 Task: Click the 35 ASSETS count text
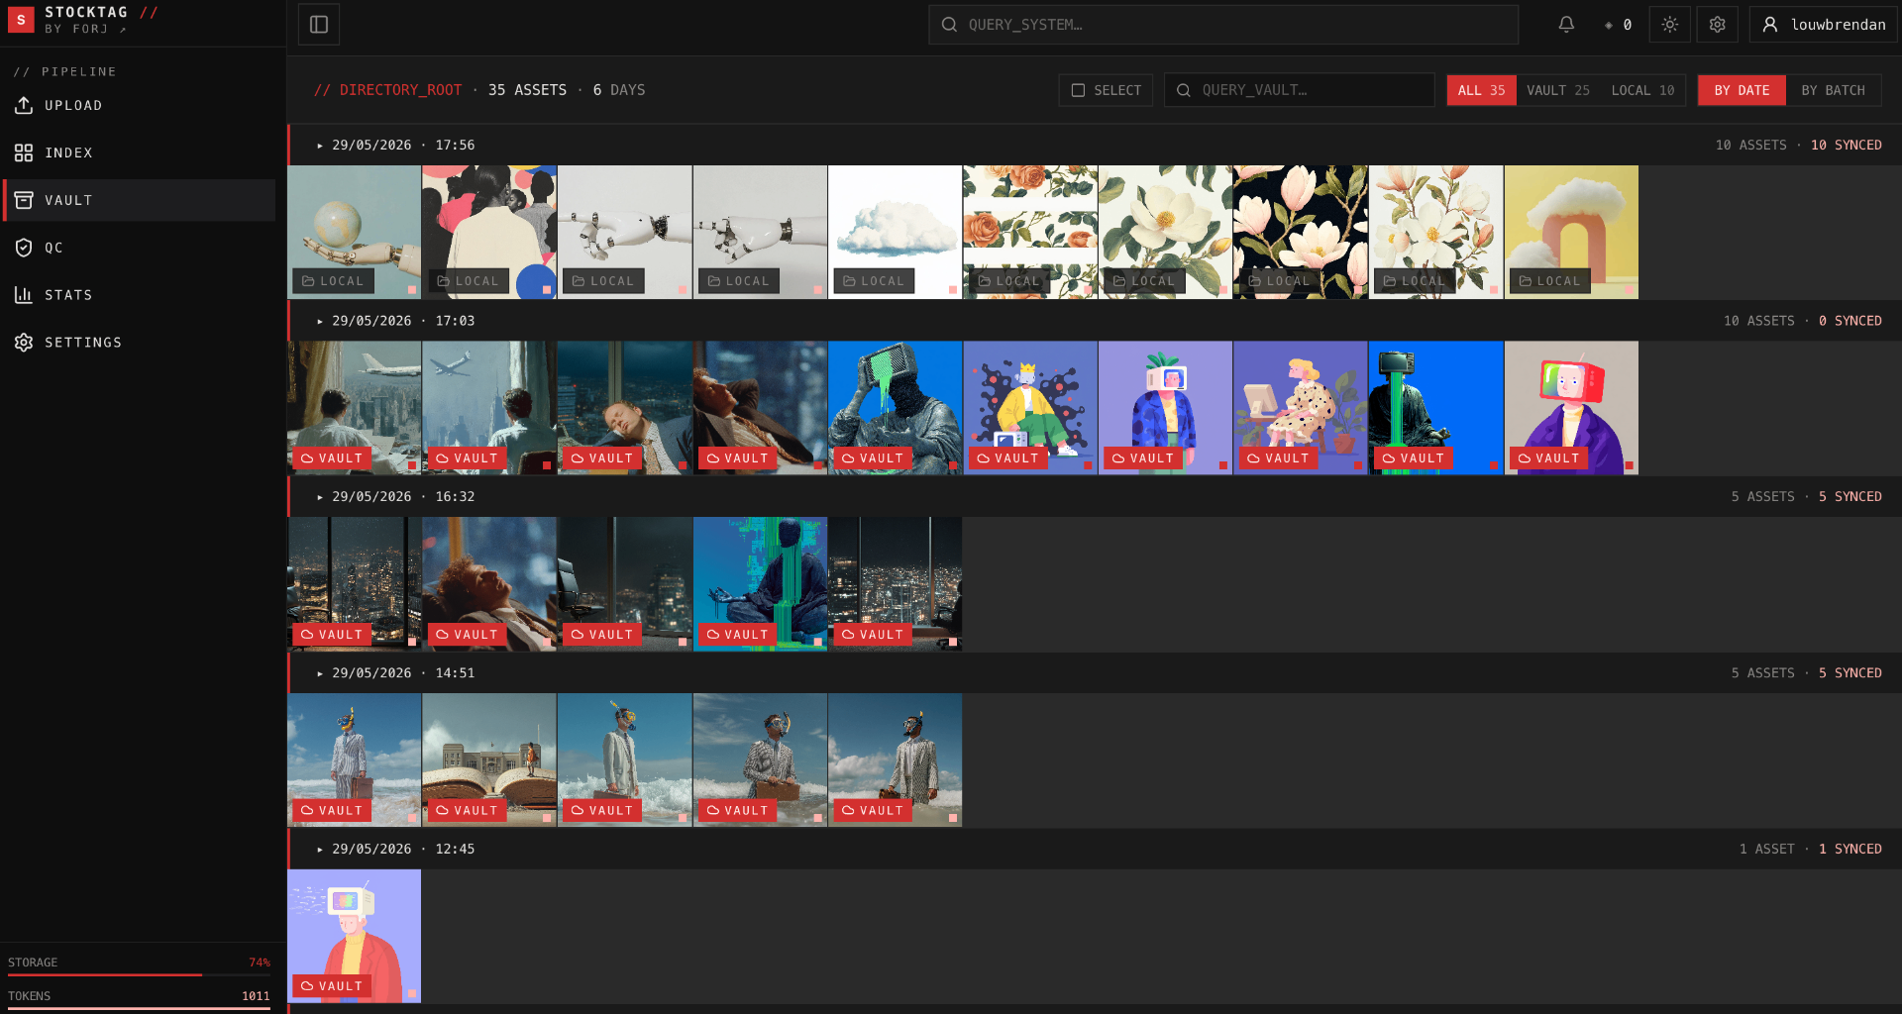(527, 90)
